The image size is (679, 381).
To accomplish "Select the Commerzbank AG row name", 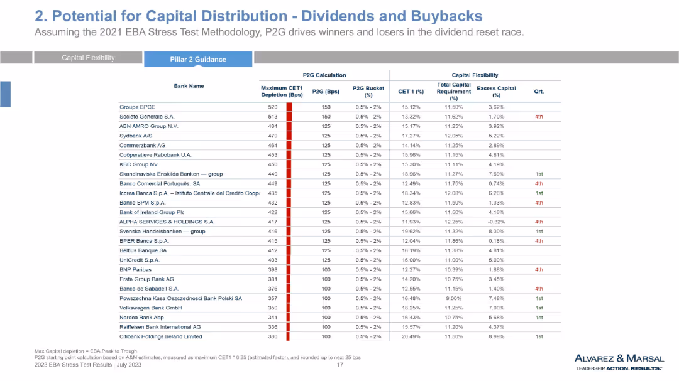I will pos(143,146).
